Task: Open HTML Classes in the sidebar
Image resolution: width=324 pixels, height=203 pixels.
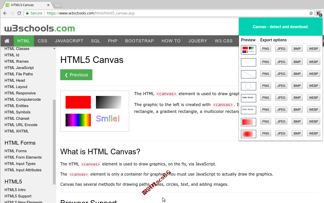Action: (17, 49)
